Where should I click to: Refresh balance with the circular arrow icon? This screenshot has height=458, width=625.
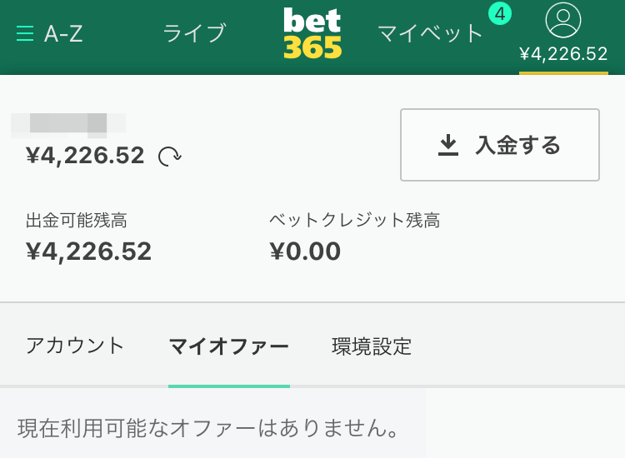pyautogui.click(x=170, y=157)
